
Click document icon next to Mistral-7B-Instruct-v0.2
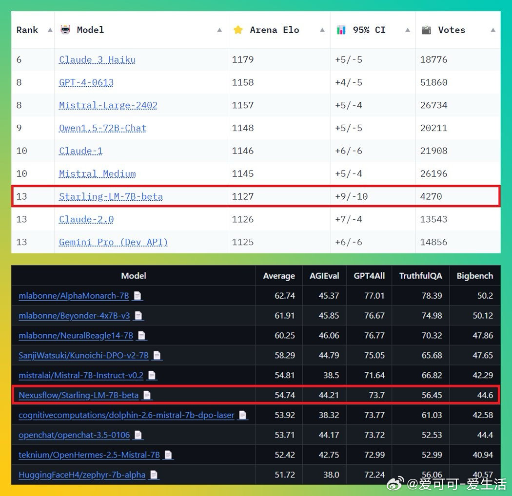click(x=152, y=375)
